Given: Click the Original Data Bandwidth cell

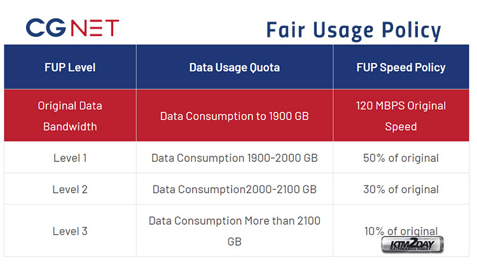Looking at the screenshot, I should tap(70, 116).
